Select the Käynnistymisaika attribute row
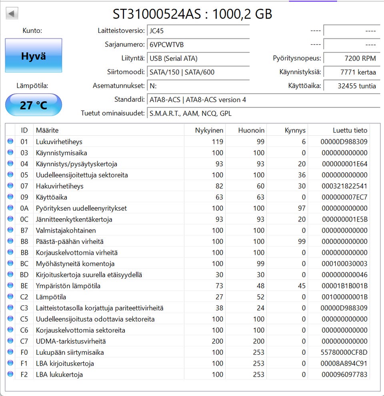The height and width of the screenshot is (396, 384). pyautogui.click(x=188, y=153)
